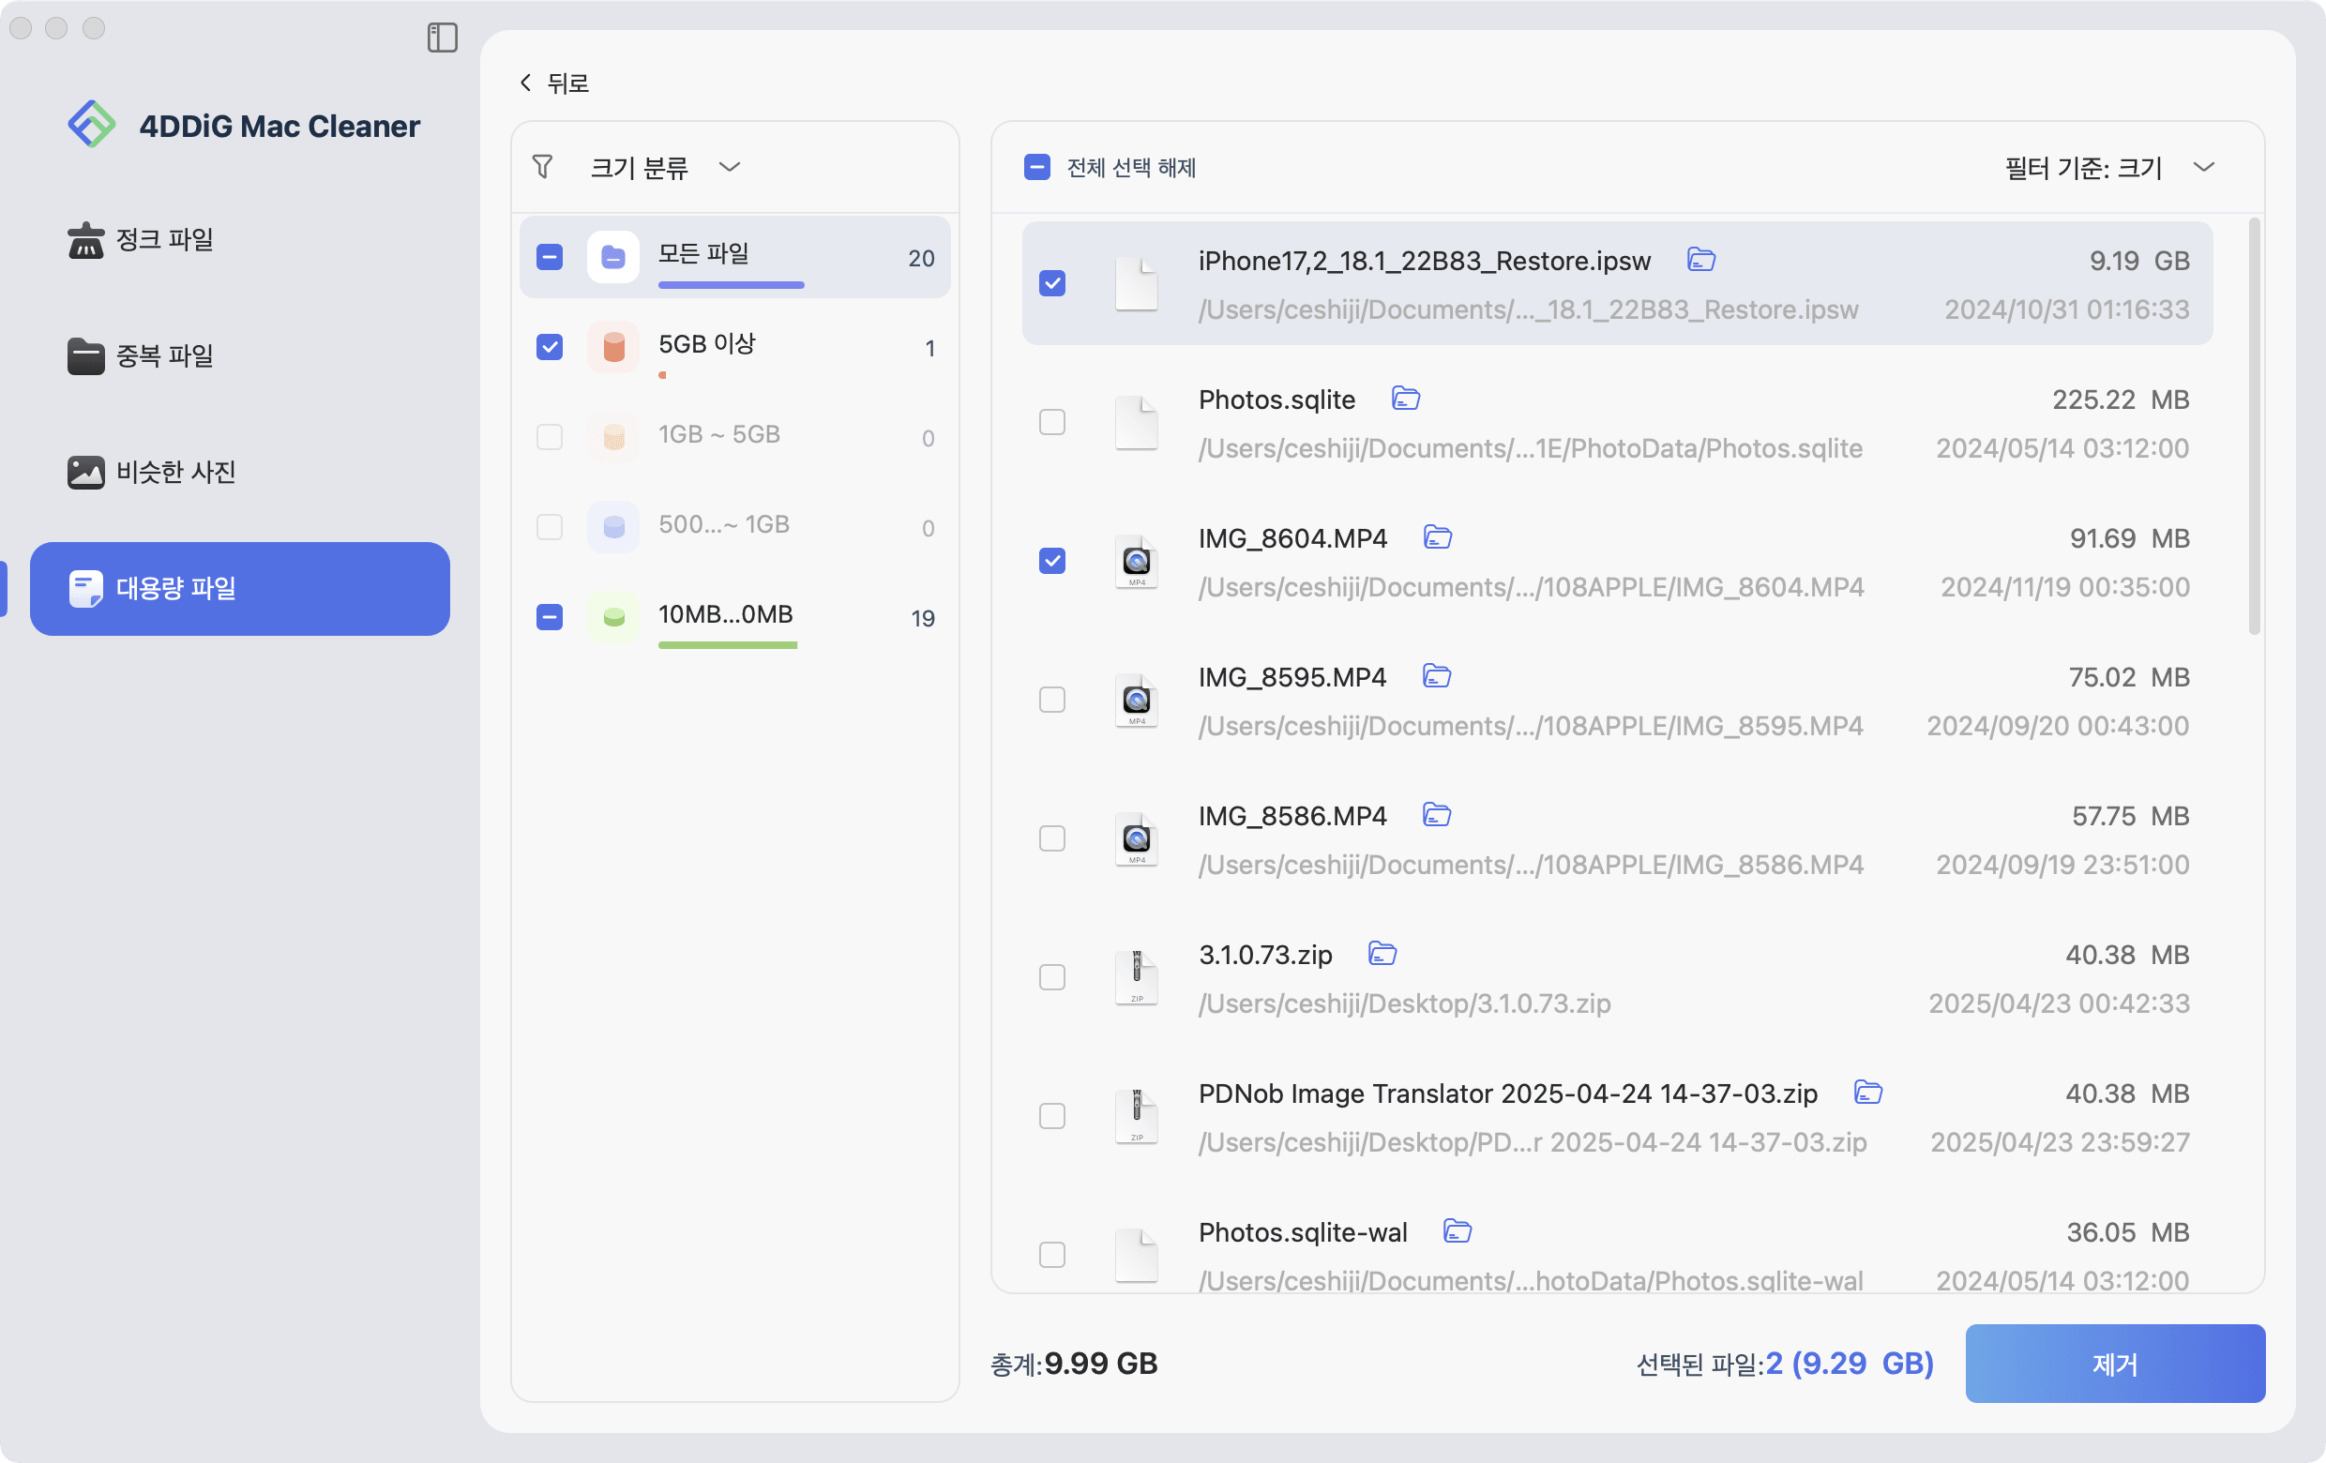2326x1463 pixels.
Task: Open folder location of iPhone17 Restore.ipsw file
Action: [x=1701, y=260]
